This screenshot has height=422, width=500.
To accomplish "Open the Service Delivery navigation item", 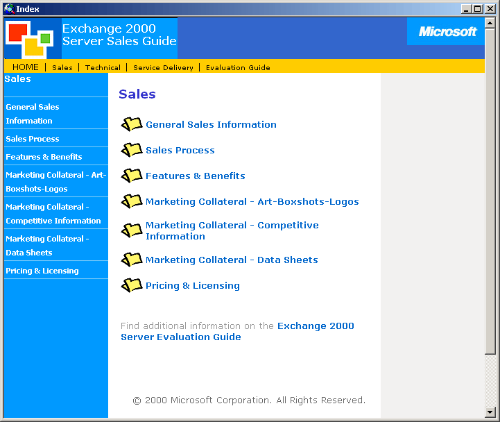I will tap(163, 67).
